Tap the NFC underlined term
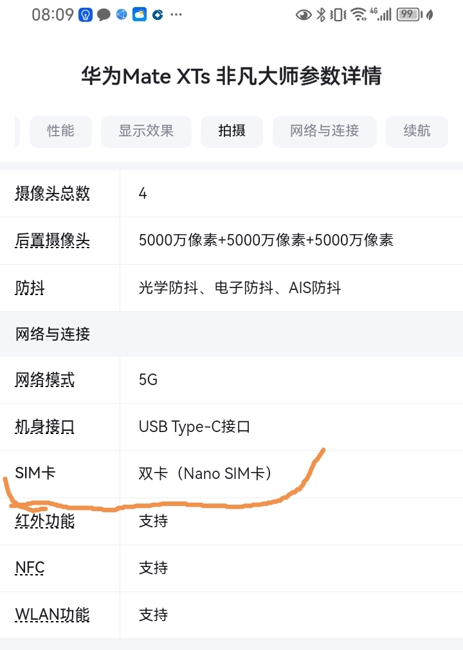The image size is (463, 650). pos(30,568)
